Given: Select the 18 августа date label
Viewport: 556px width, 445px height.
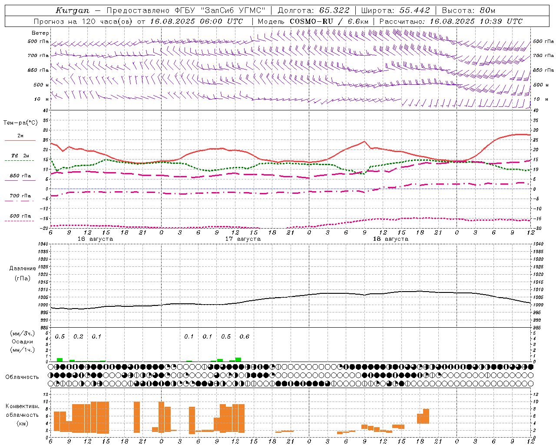Looking at the screenshot, I should [391, 239].
